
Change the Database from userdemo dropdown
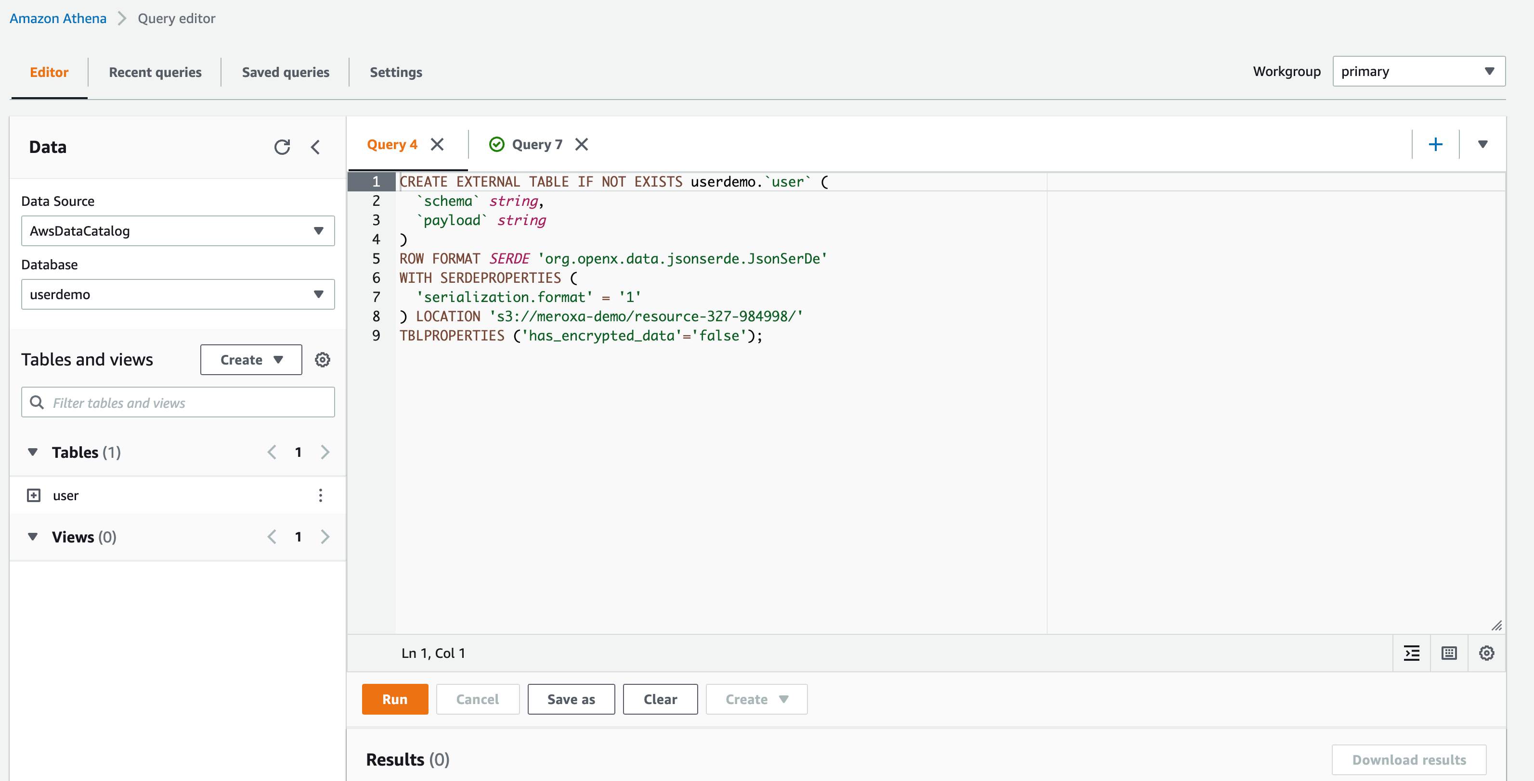tap(177, 294)
